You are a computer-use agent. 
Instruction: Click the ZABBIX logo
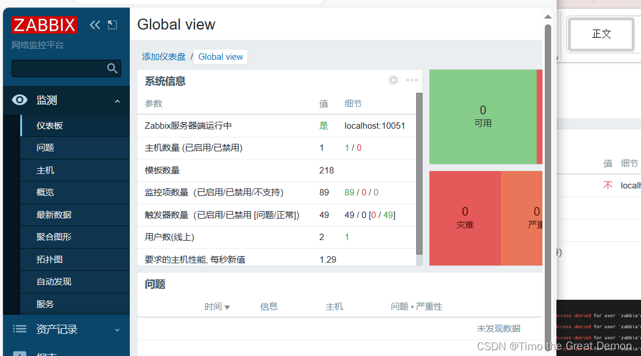[x=44, y=24]
